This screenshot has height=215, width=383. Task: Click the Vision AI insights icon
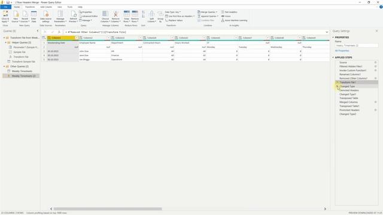[x=226, y=16]
